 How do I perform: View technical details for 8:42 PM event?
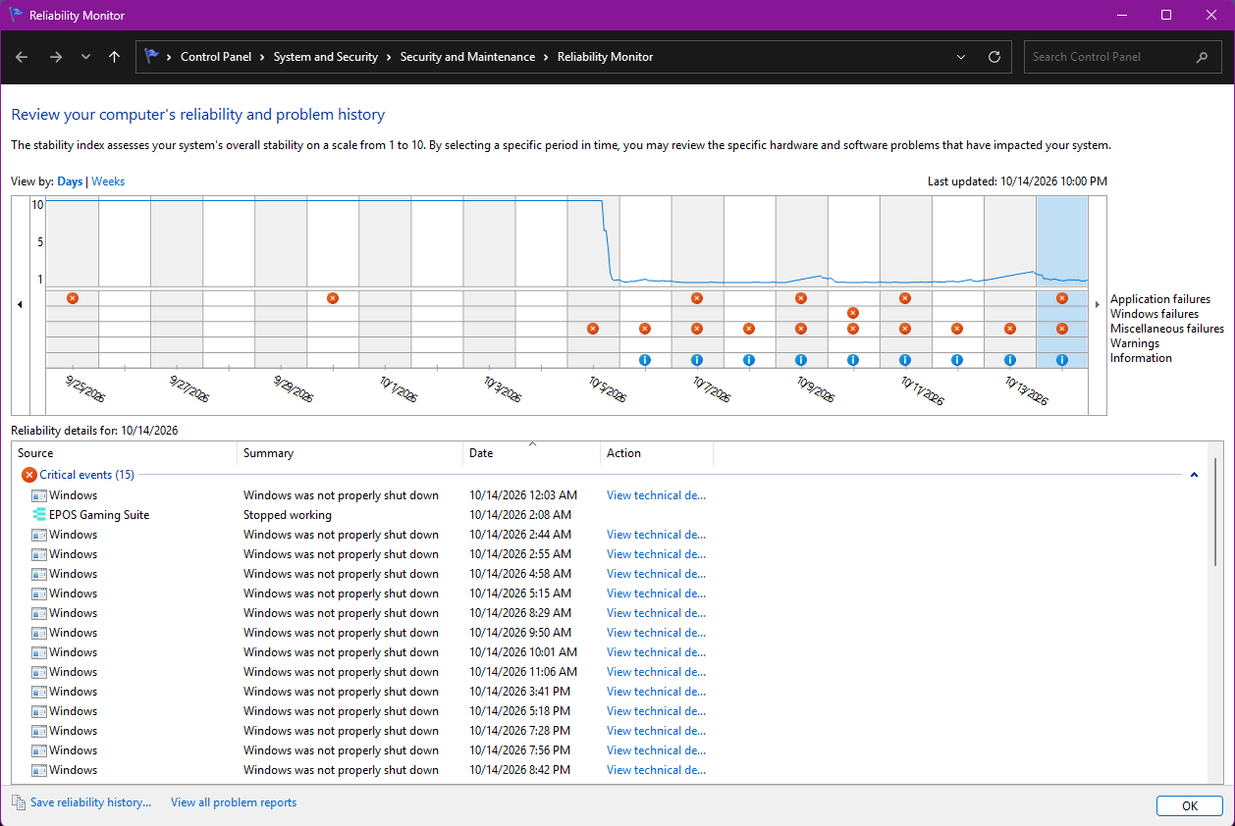pos(656,770)
